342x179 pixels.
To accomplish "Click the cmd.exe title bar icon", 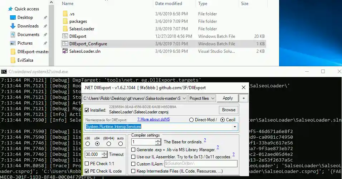I will point(4,72).
